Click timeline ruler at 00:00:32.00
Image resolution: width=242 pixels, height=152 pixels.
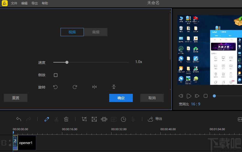119,129
